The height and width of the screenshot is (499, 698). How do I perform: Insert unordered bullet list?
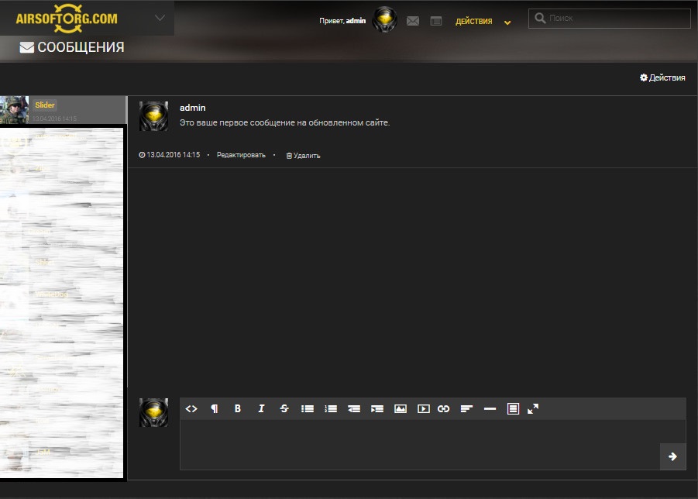click(307, 408)
